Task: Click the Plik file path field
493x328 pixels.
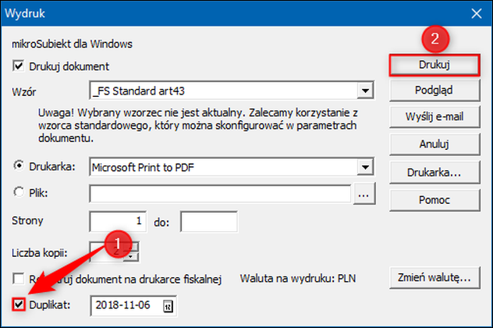Action: click(x=220, y=194)
